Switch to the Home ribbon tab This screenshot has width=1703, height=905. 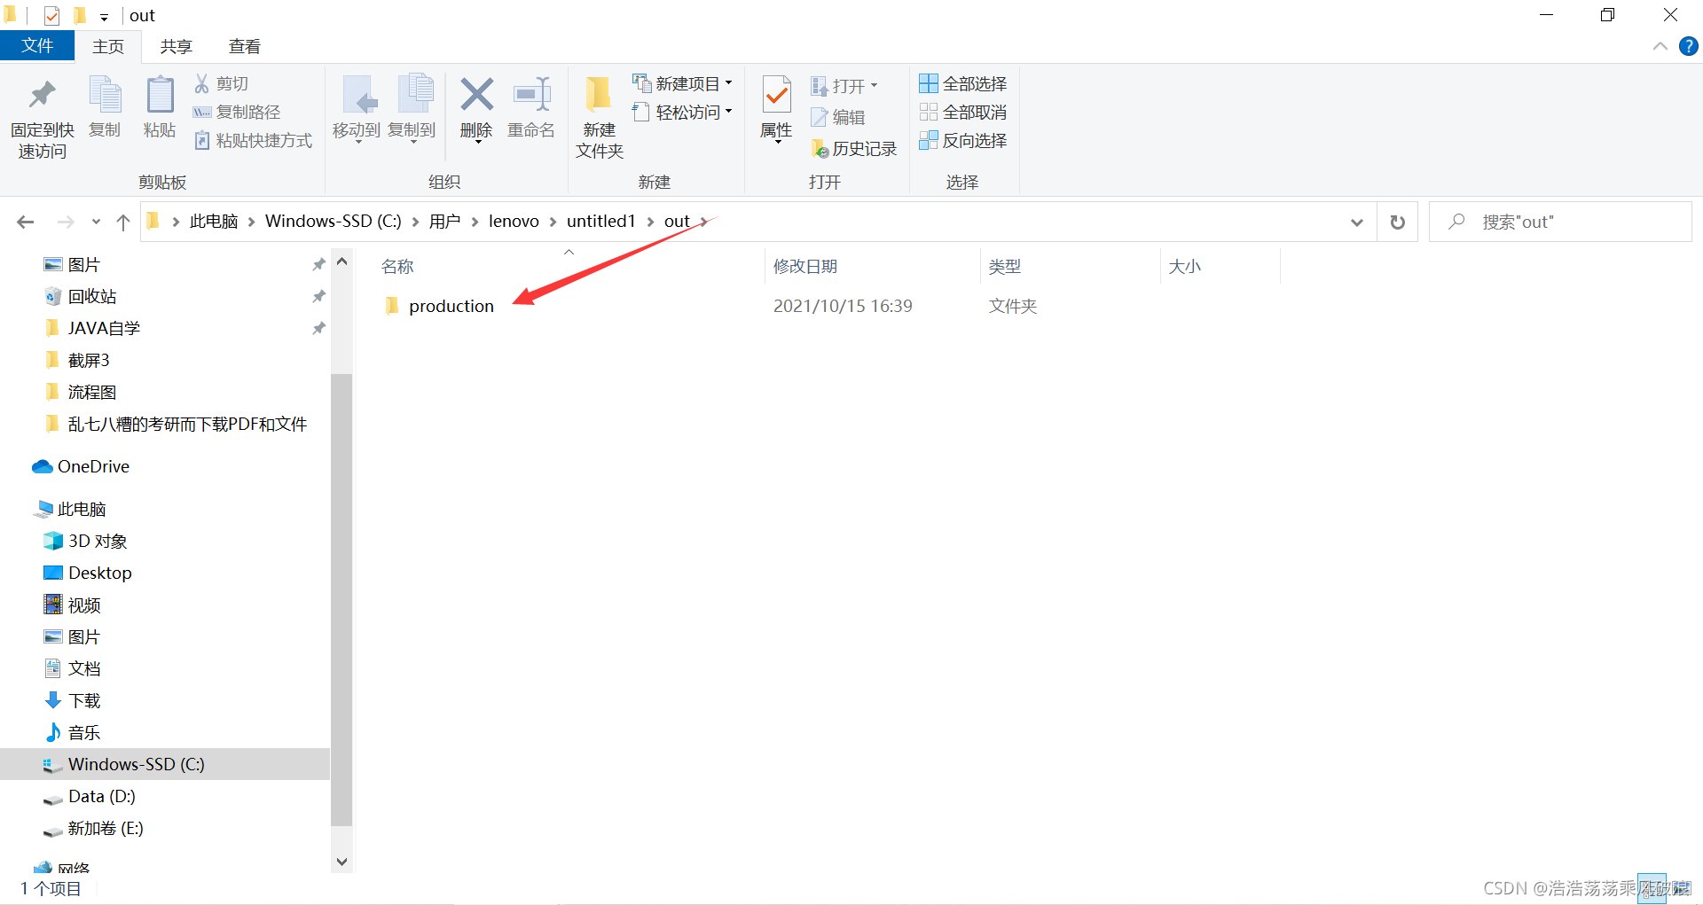(x=108, y=46)
